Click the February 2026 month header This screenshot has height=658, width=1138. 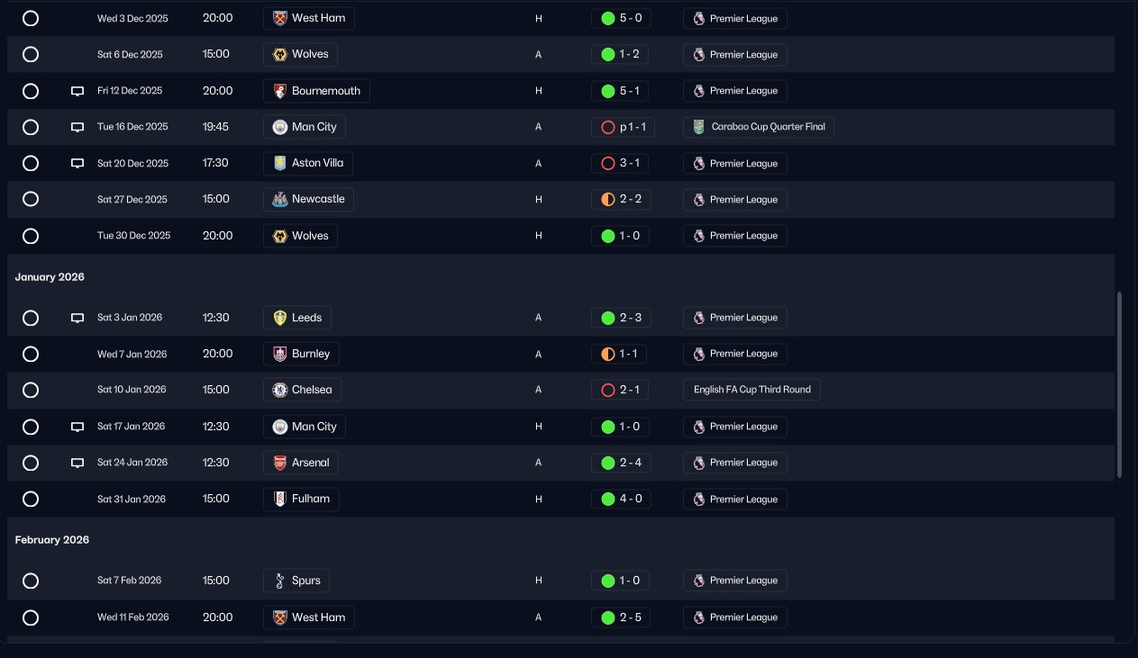52,540
